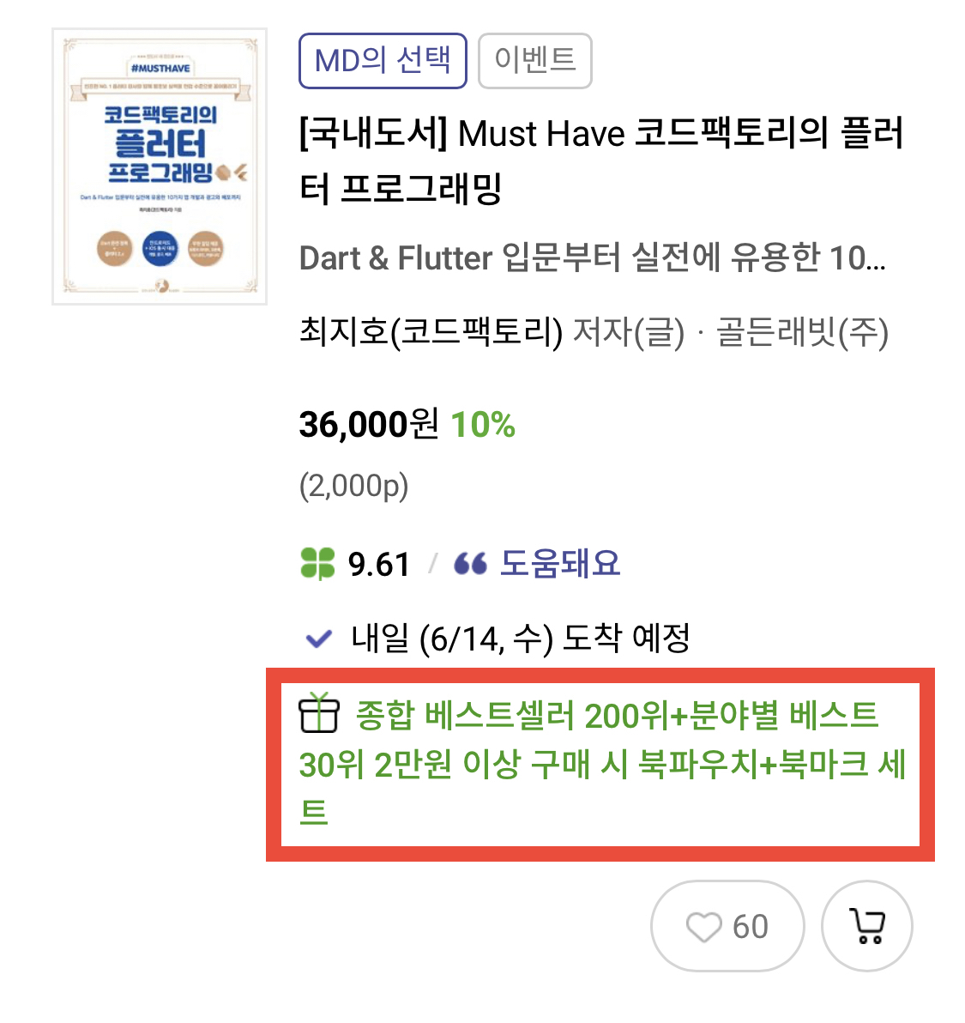Open the Must Have 코드팩토리 book title
The image size is (965, 1023).
point(601,160)
